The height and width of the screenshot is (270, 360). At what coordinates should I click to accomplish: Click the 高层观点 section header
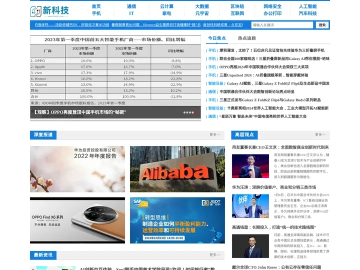pos(244,135)
